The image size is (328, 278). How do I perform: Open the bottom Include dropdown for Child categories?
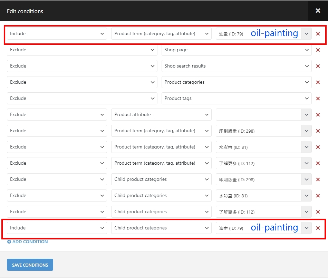(x=57, y=228)
